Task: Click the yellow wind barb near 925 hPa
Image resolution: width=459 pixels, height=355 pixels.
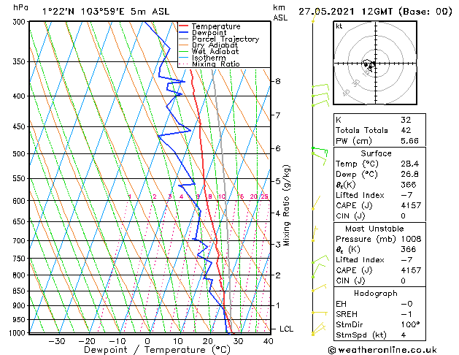Action: coord(320,313)
